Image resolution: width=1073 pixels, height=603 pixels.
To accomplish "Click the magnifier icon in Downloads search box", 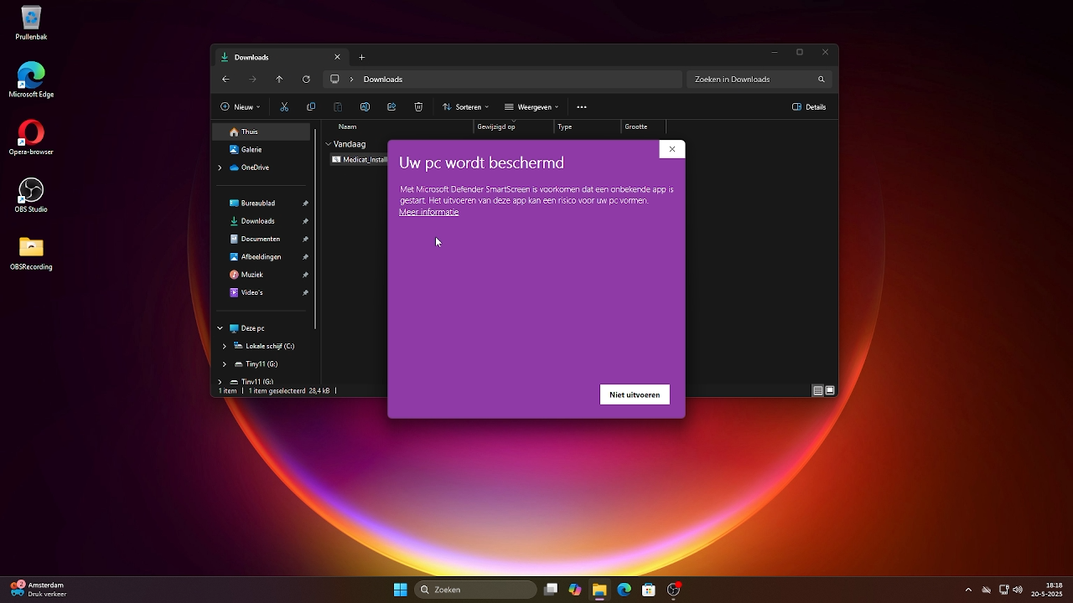I will (822, 80).
